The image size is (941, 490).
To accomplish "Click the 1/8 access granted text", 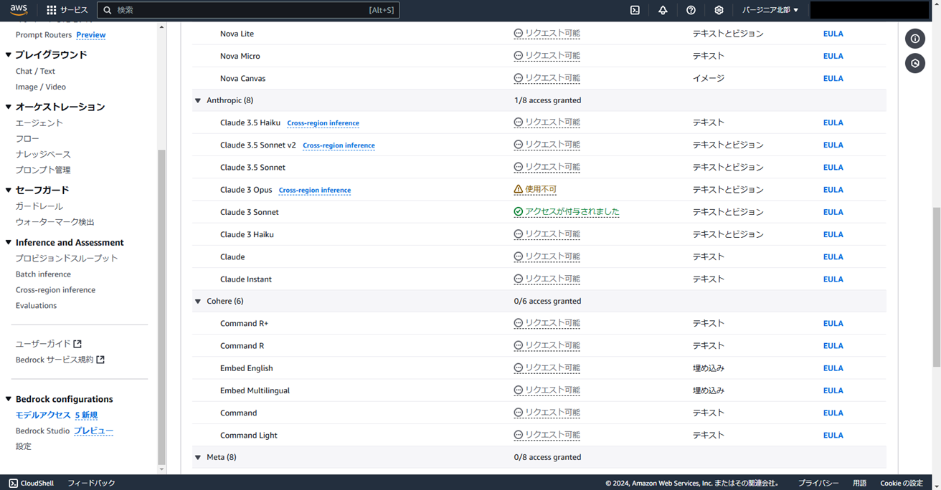I will point(547,100).
